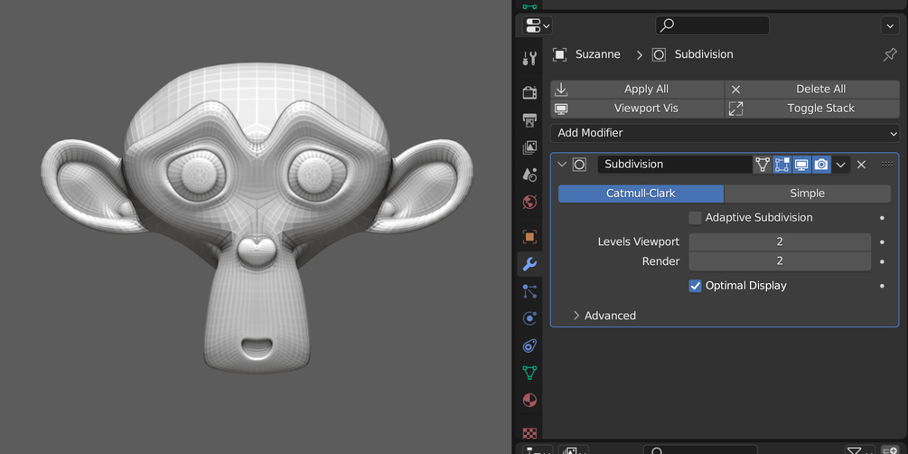The height and width of the screenshot is (454, 908).
Task: Click the Apply All button
Action: tap(637, 90)
